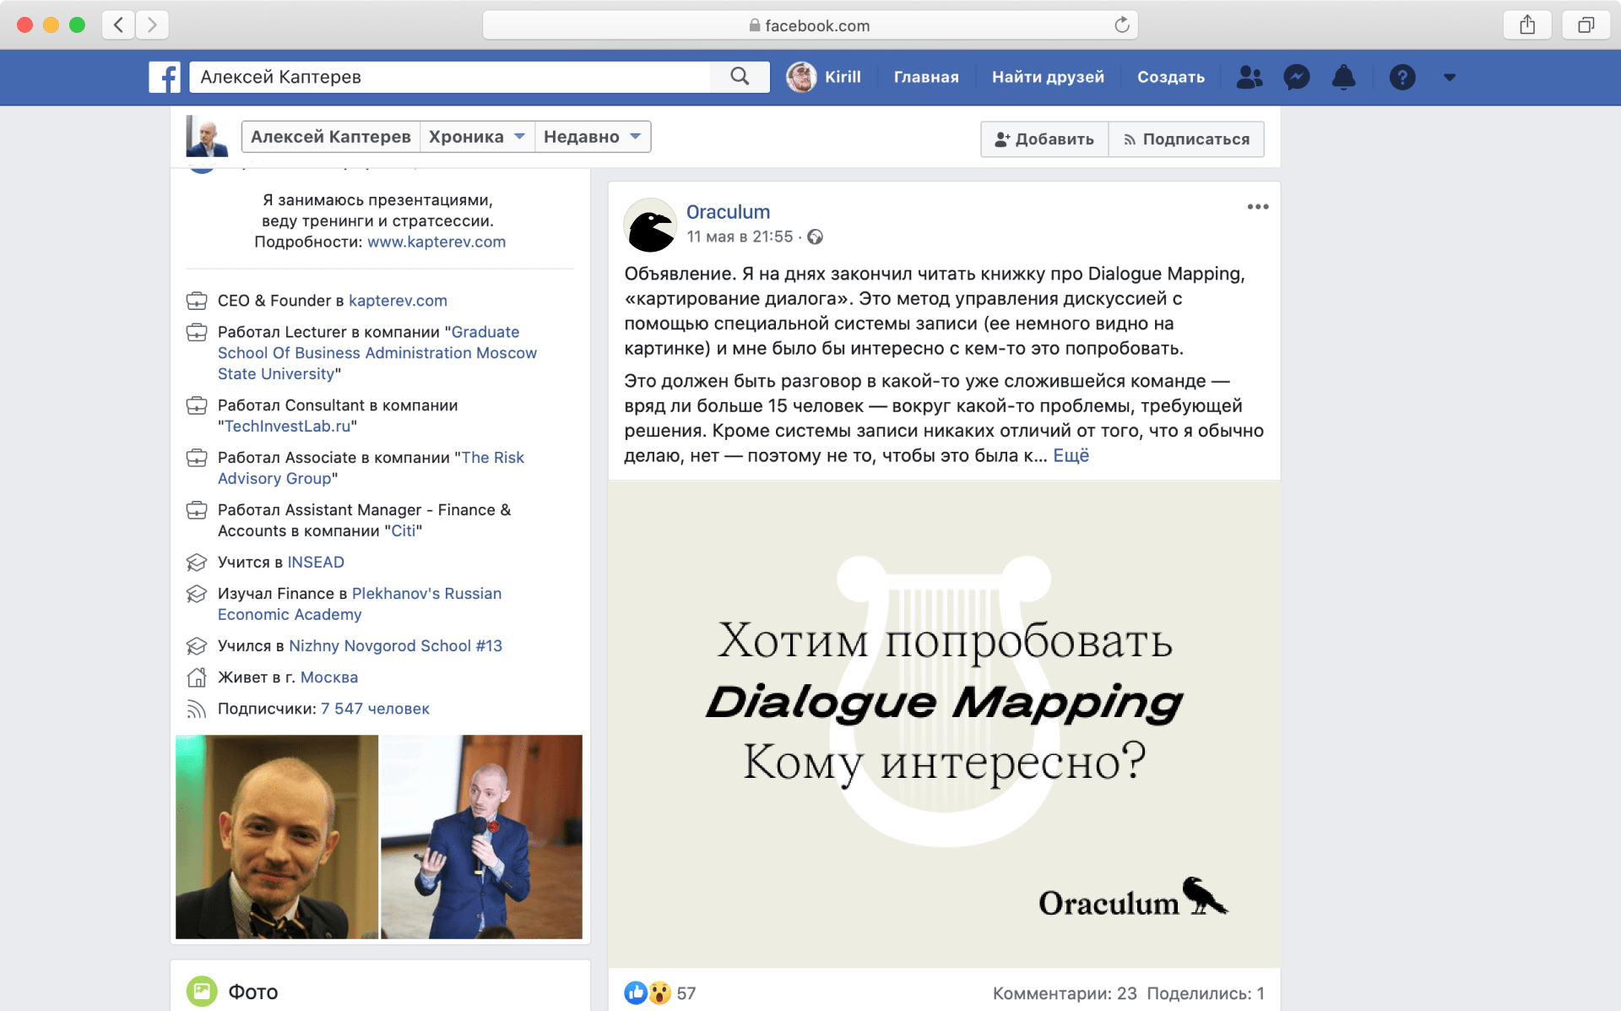Click the Safari share icon
Viewport: 1621px width, 1011px height.
1527,24
